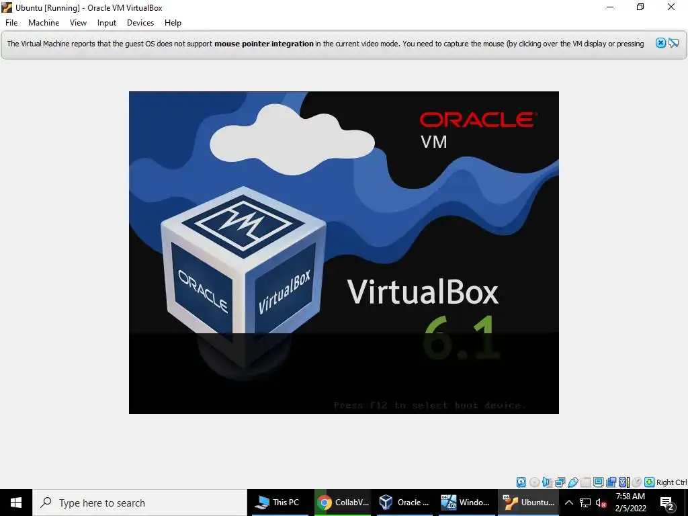Click the keyboard capture green arrow icon

[x=650, y=482]
